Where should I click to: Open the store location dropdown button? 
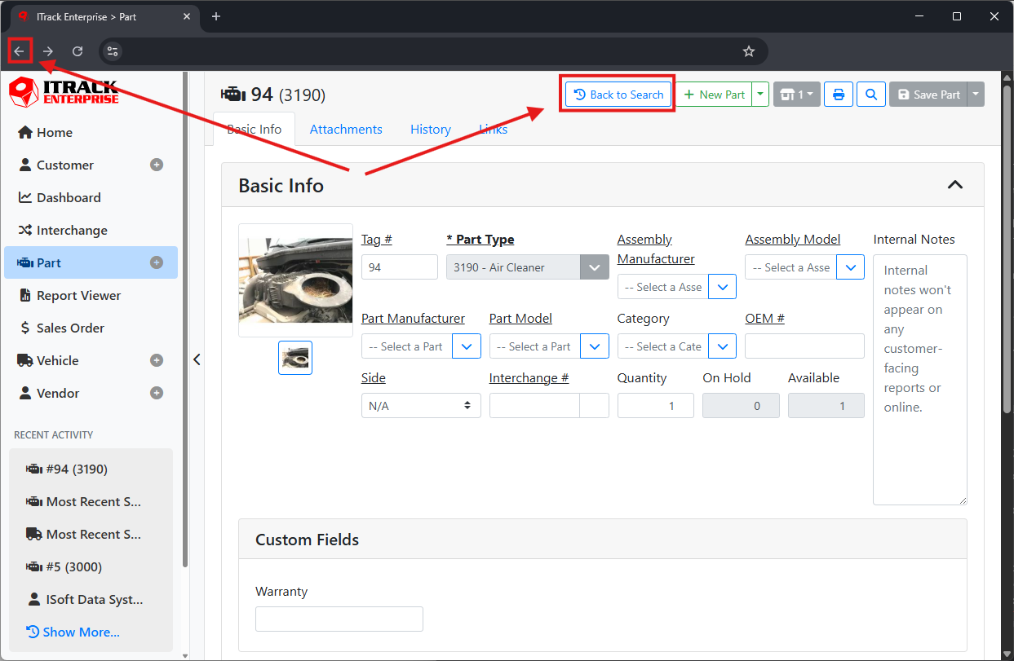click(x=797, y=95)
